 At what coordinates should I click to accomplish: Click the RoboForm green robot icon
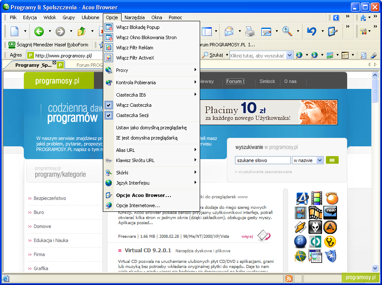[x=12, y=45]
